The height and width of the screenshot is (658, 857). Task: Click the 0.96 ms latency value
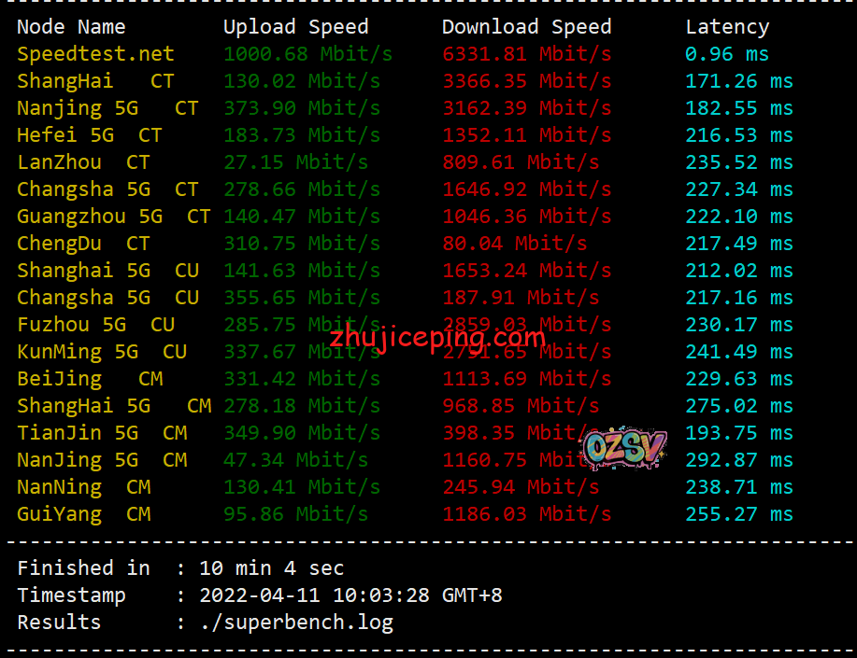pos(727,54)
